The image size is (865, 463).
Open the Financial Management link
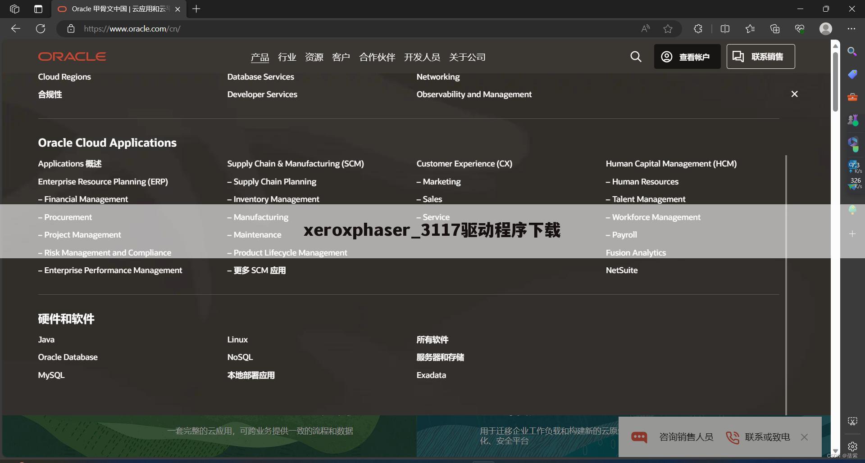(x=83, y=199)
